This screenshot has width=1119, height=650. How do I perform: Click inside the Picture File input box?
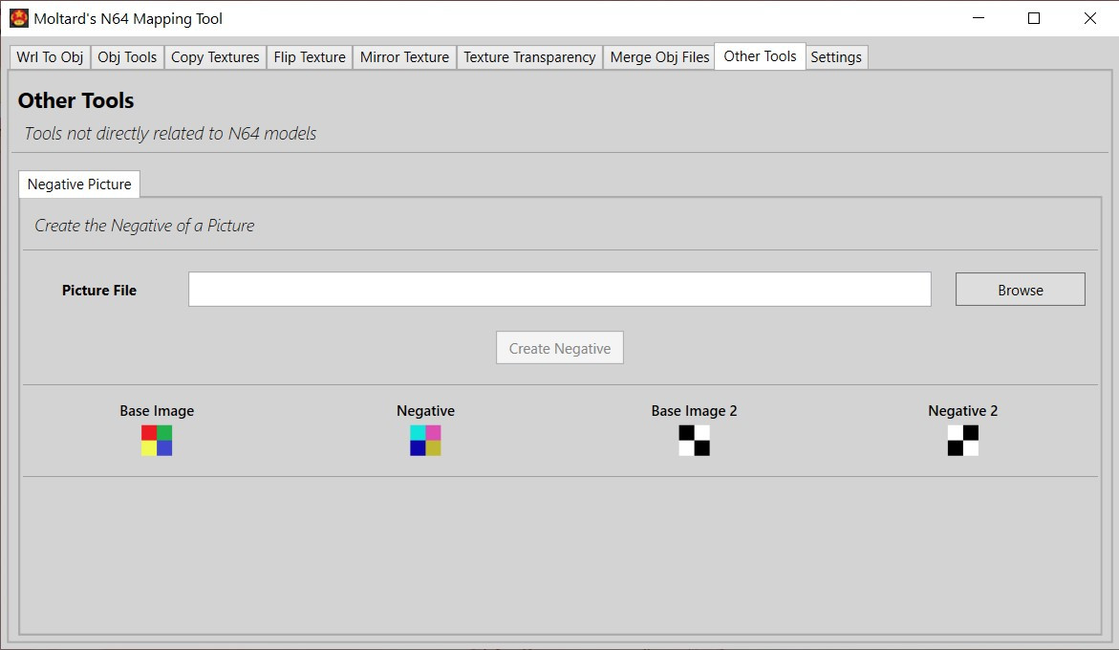pos(559,289)
